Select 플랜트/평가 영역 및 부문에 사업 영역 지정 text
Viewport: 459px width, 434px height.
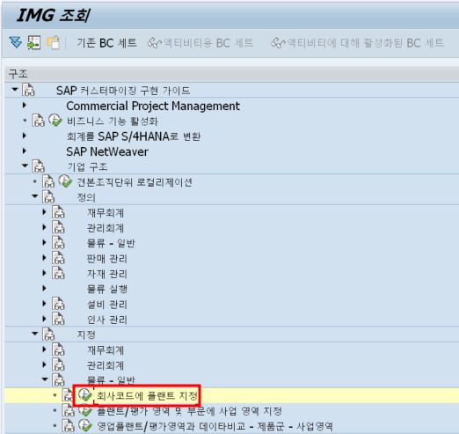[x=189, y=411]
